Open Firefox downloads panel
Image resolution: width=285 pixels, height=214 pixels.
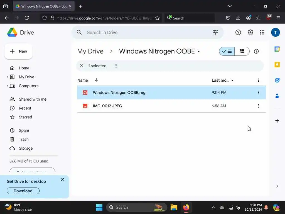pyautogui.click(x=238, y=18)
